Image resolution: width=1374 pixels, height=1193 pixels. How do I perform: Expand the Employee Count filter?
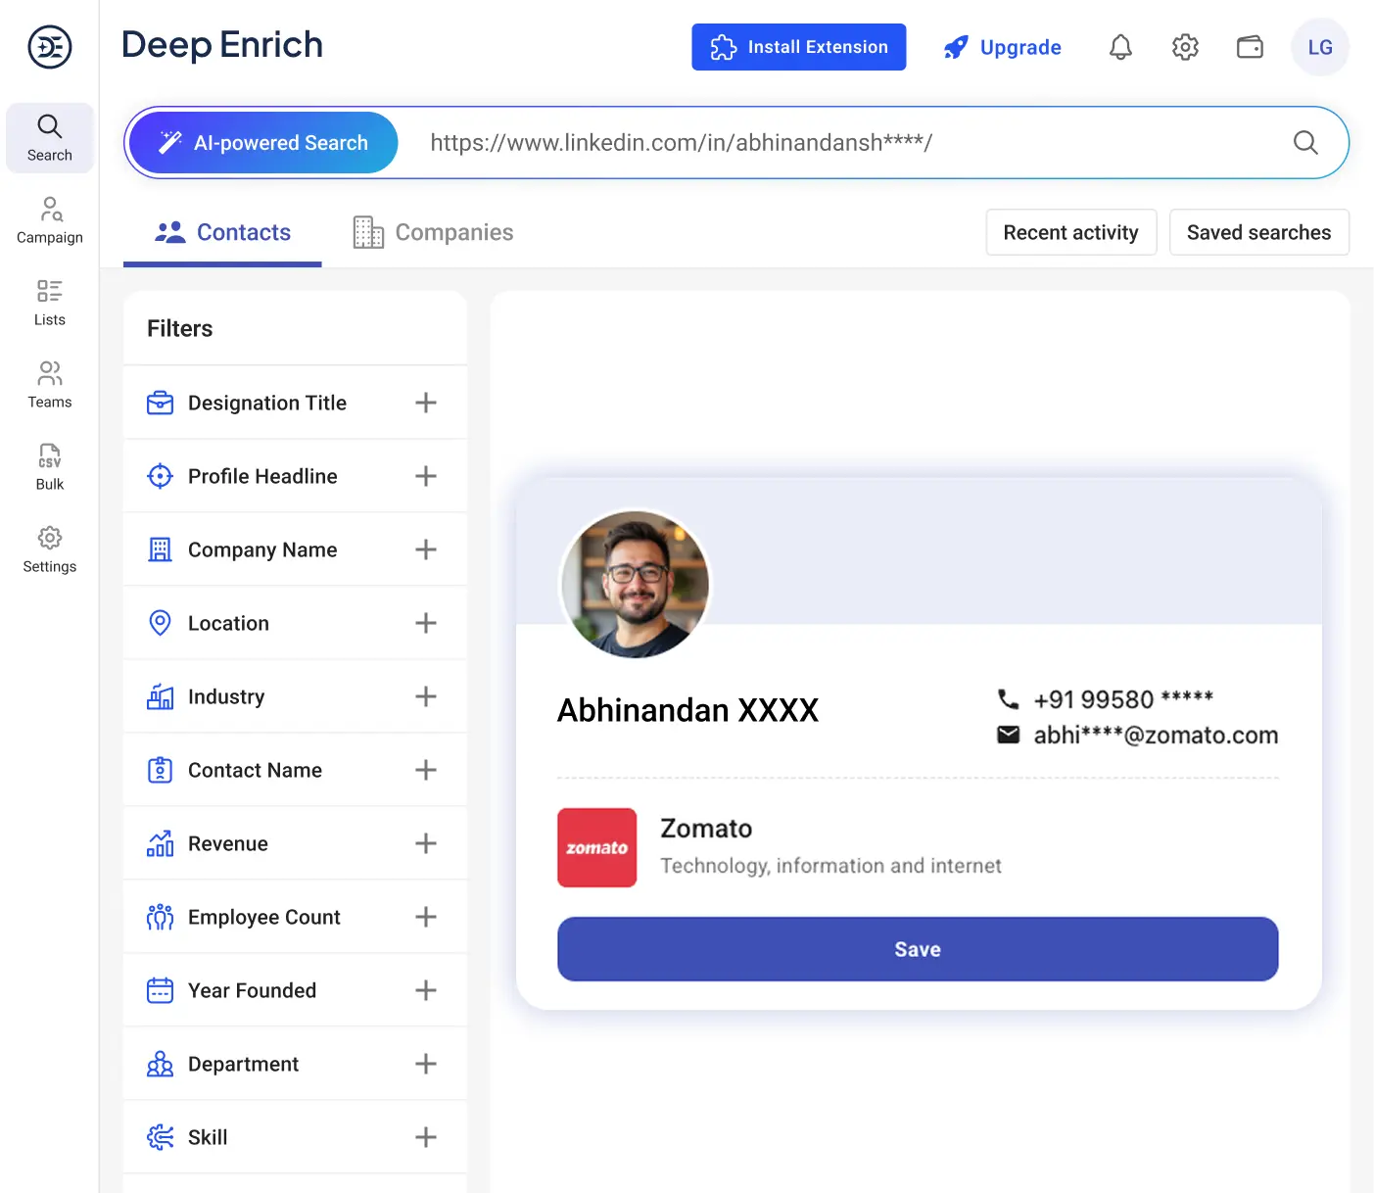425,917
